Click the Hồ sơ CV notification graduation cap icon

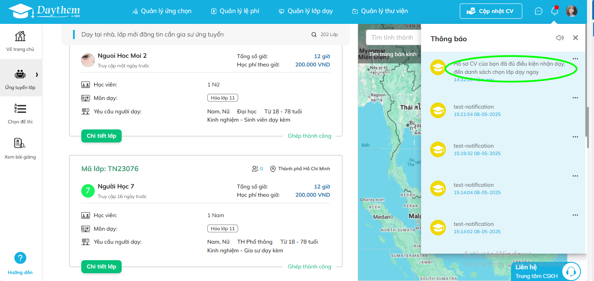point(438,67)
